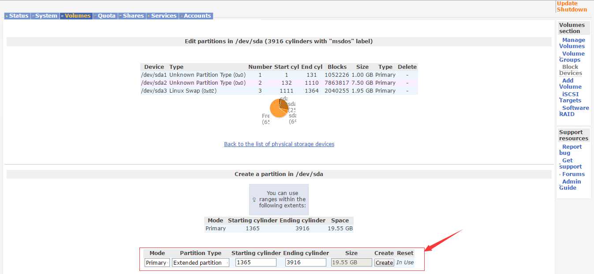
Task: Click Add Volume in sidebar
Action: click(x=570, y=84)
